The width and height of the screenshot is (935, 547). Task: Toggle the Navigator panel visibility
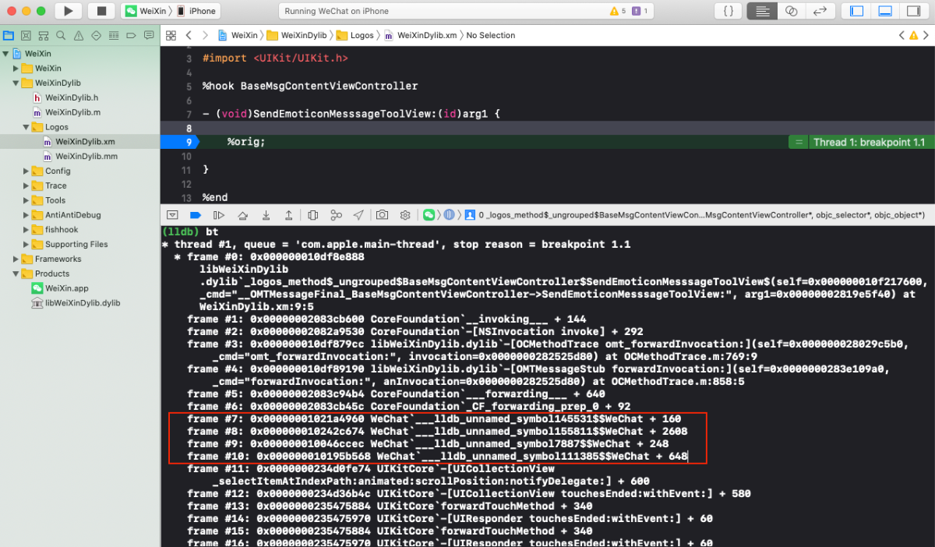(x=856, y=11)
